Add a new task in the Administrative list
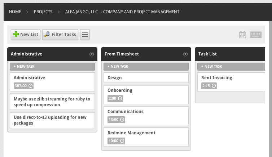Screen dimensions: 272x157 point(52,67)
